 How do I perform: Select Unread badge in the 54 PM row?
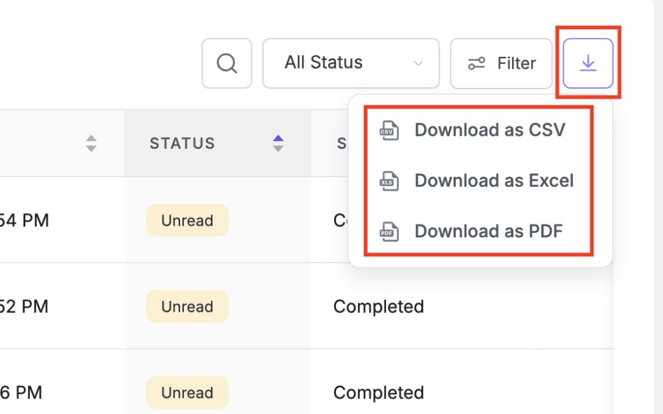pyautogui.click(x=187, y=221)
